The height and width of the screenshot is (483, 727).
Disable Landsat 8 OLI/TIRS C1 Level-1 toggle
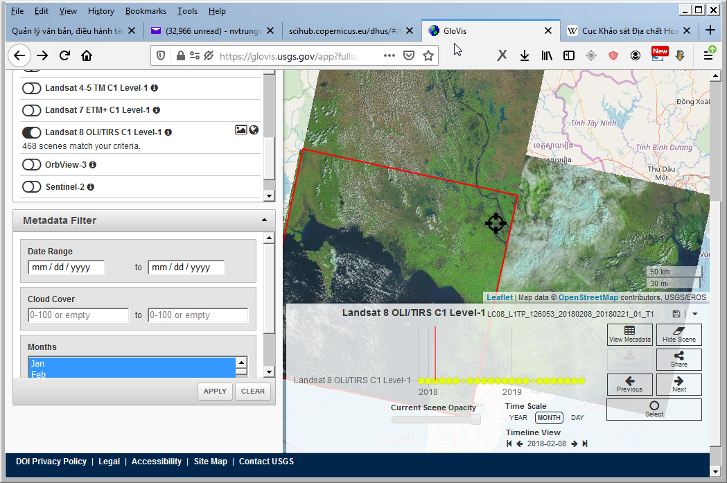[31, 132]
